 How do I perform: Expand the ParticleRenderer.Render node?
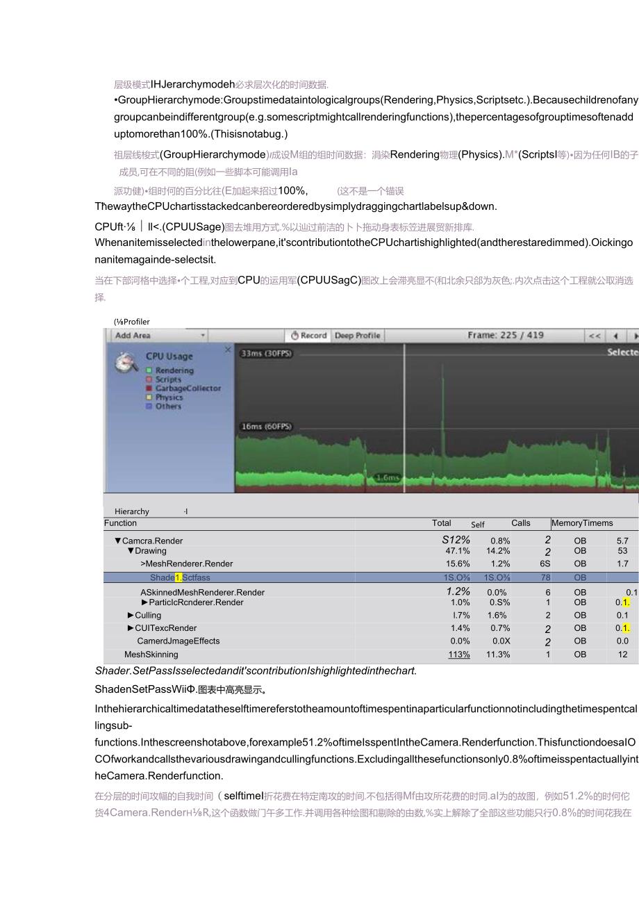pos(144,602)
